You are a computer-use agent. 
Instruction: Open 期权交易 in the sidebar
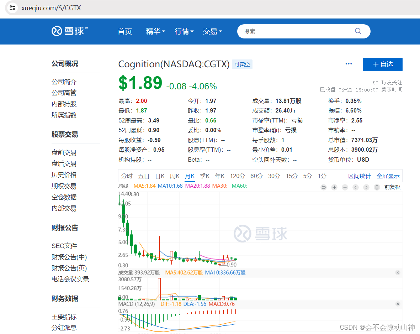point(64,186)
